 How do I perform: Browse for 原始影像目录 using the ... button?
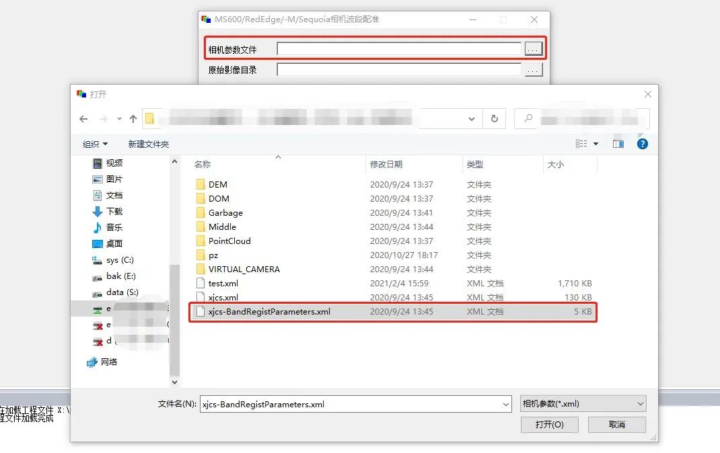pos(534,69)
